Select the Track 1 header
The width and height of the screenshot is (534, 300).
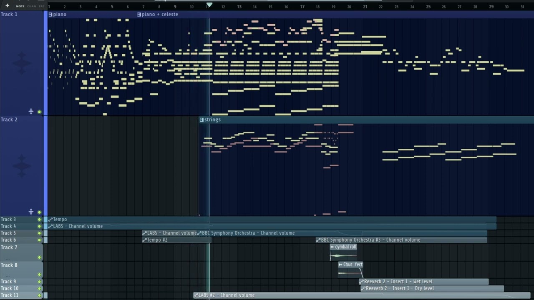[22, 63]
